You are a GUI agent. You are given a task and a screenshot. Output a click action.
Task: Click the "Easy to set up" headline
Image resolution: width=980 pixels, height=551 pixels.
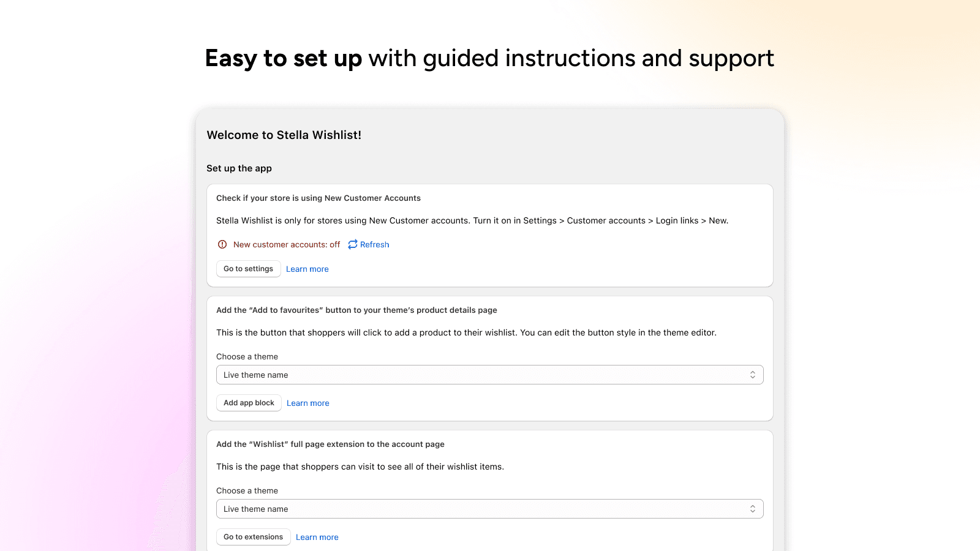pos(284,59)
